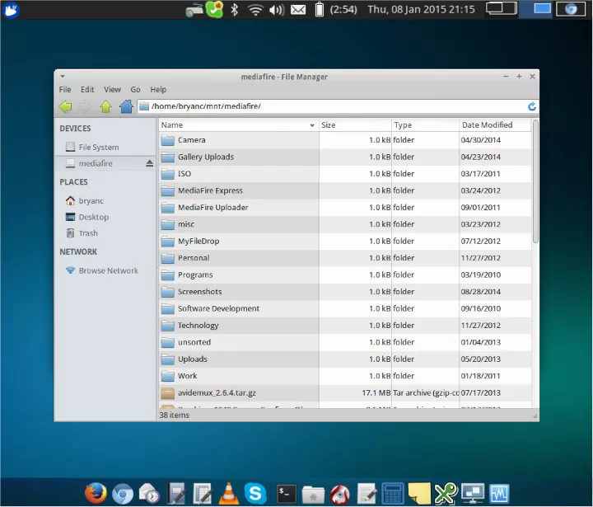This screenshot has width=593, height=507.
Task: Open the Help menu
Action: pyautogui.click(x=158, y=90)
